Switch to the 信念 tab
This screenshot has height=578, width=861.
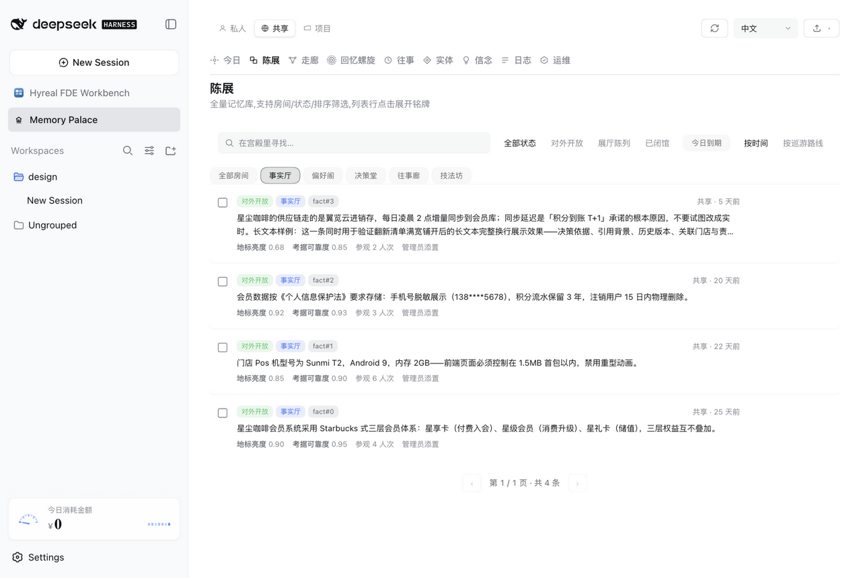pyautogui.click(x=477, y=60)
